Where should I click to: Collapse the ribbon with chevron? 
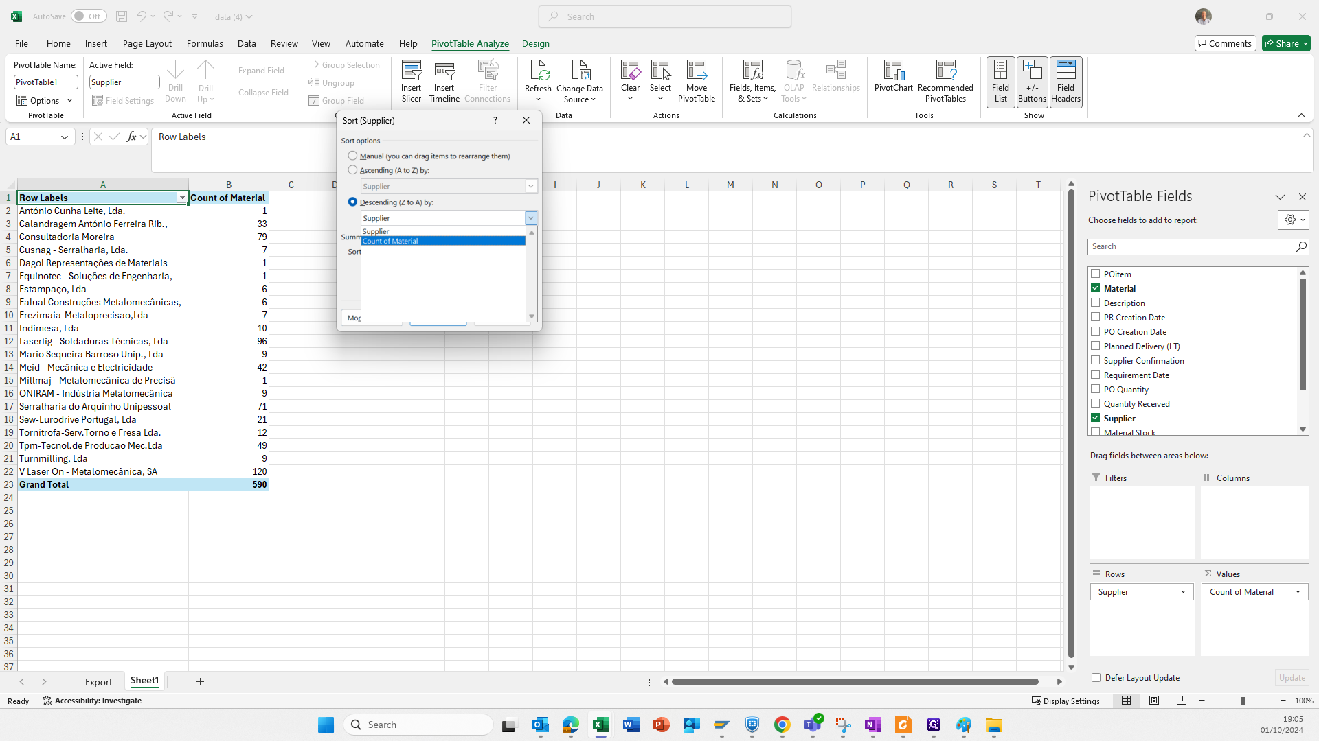1301,115
